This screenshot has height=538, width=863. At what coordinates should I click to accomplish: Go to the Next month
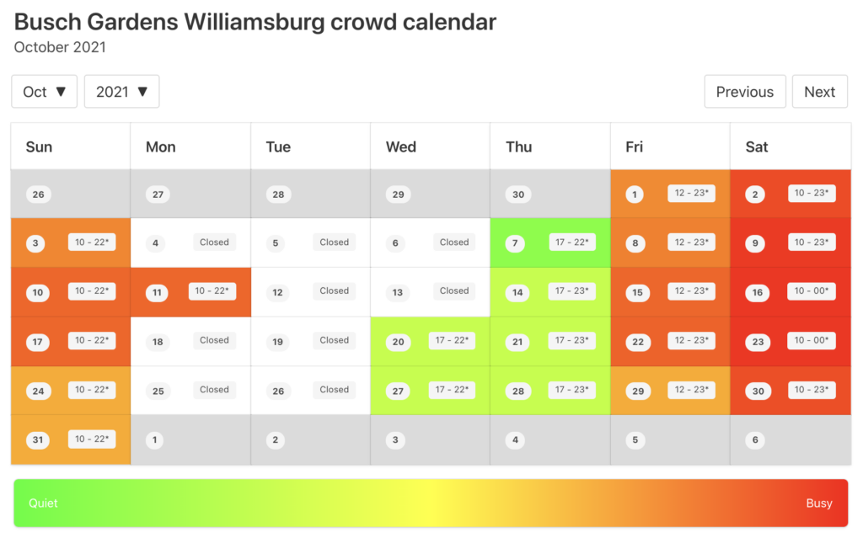819,91
